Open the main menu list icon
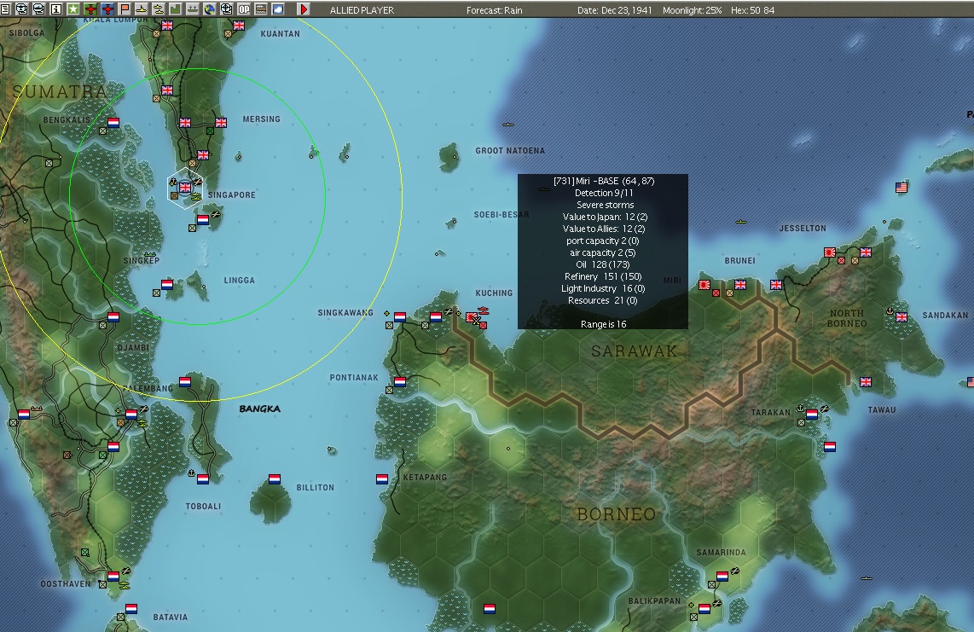974x632 pixels. (x=6, y=9)
